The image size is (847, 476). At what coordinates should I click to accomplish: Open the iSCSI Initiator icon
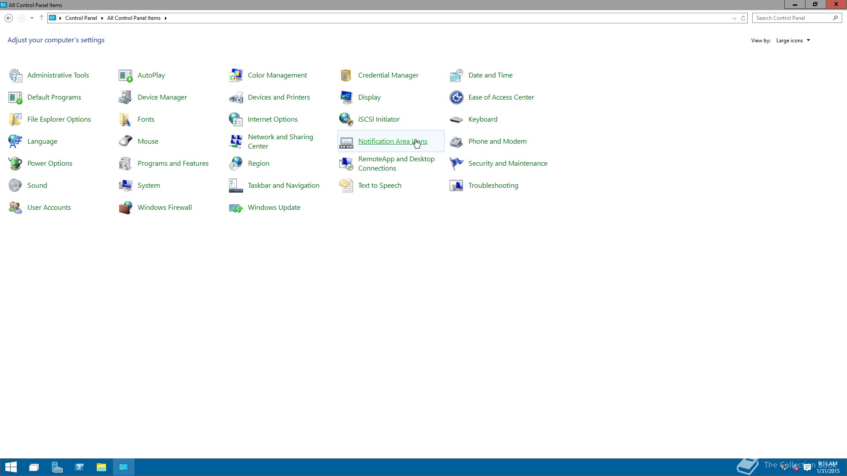(x=346, y=119)
